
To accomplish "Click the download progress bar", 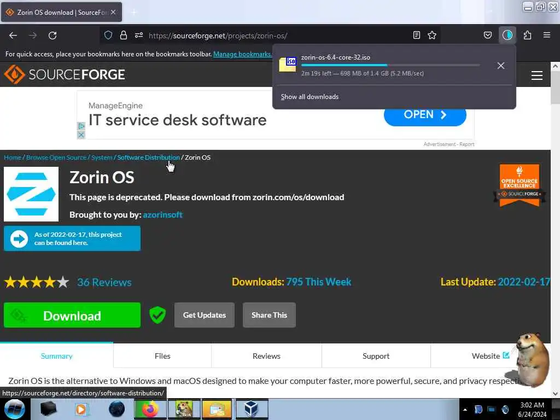I will (x=390, y=65).
